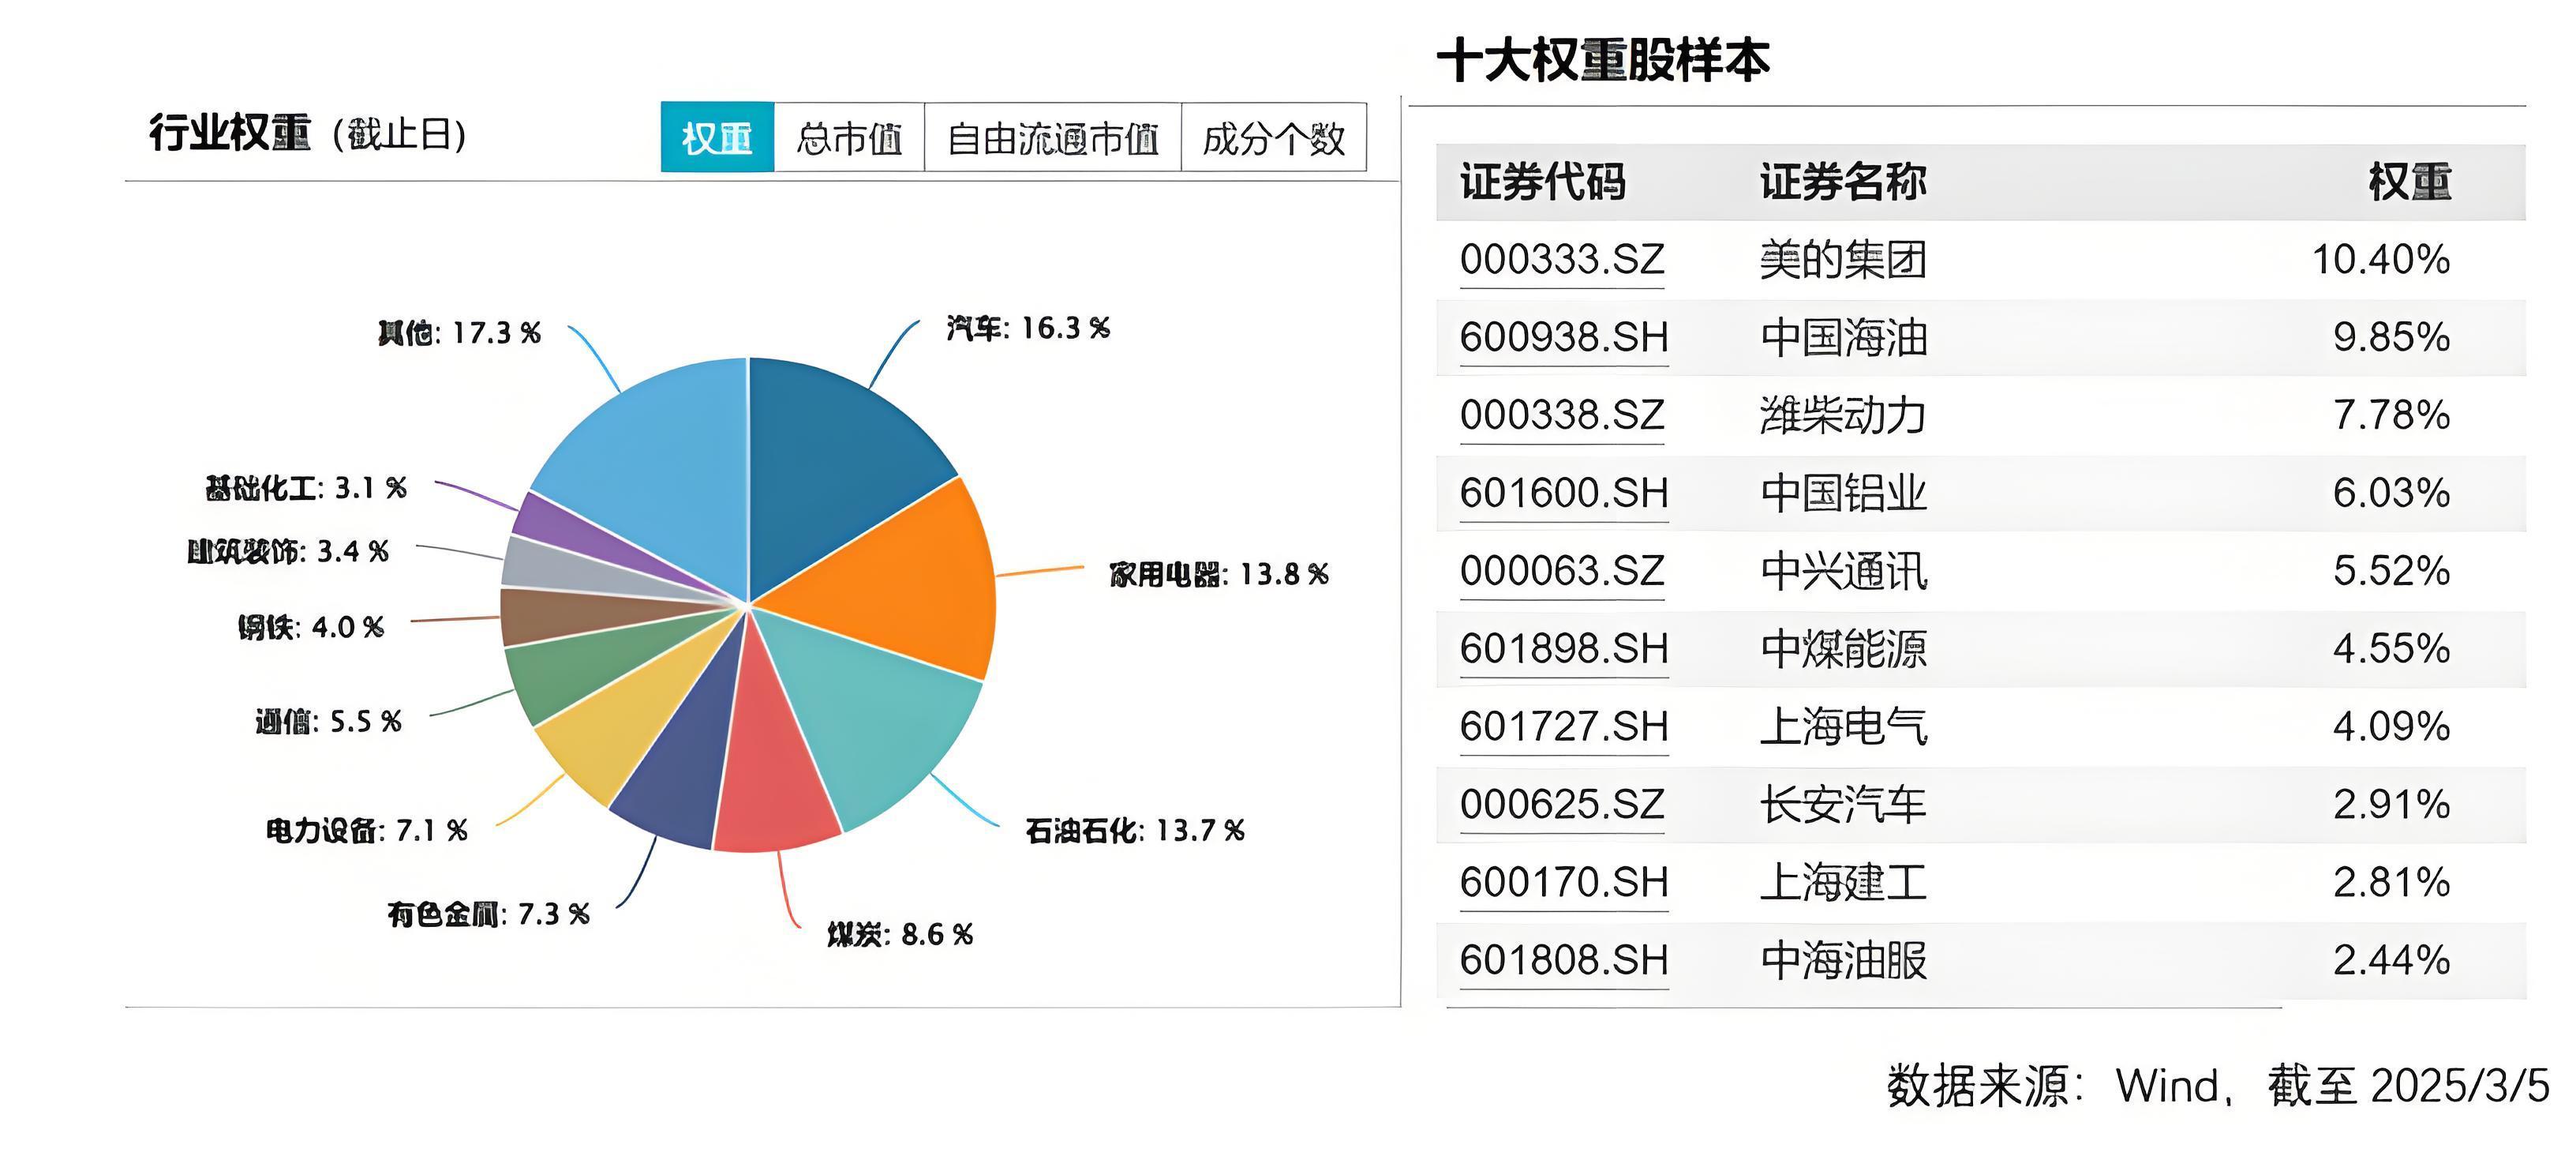The width and height of the screenshot is (2576, 1156).
Task: Click the 汽车: 16.3% label
Action: click(x=1028, y=328)
